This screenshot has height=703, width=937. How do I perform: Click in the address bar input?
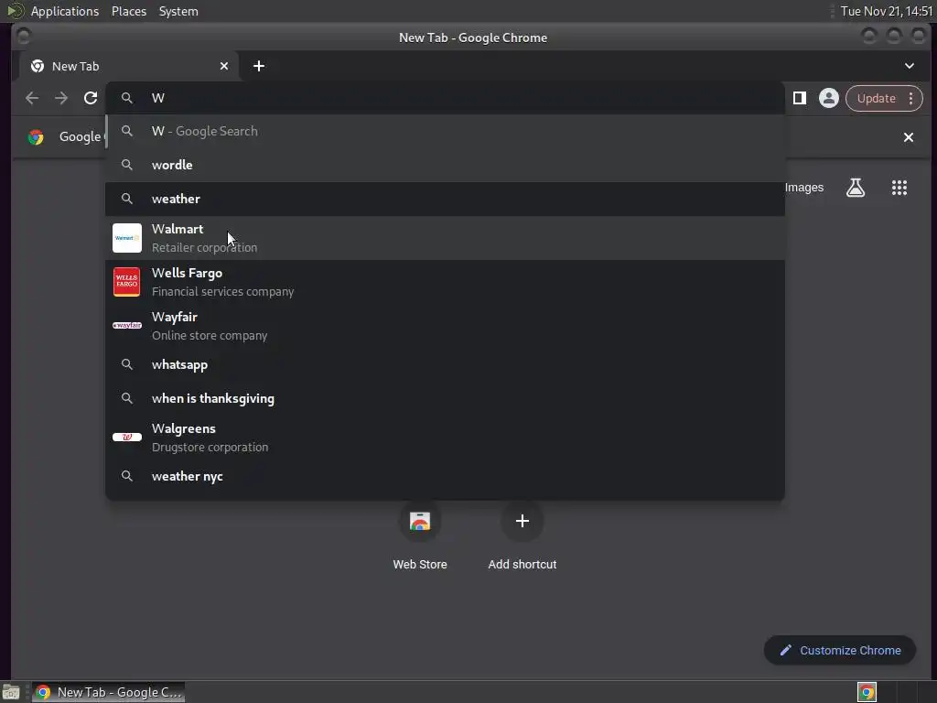445,98
